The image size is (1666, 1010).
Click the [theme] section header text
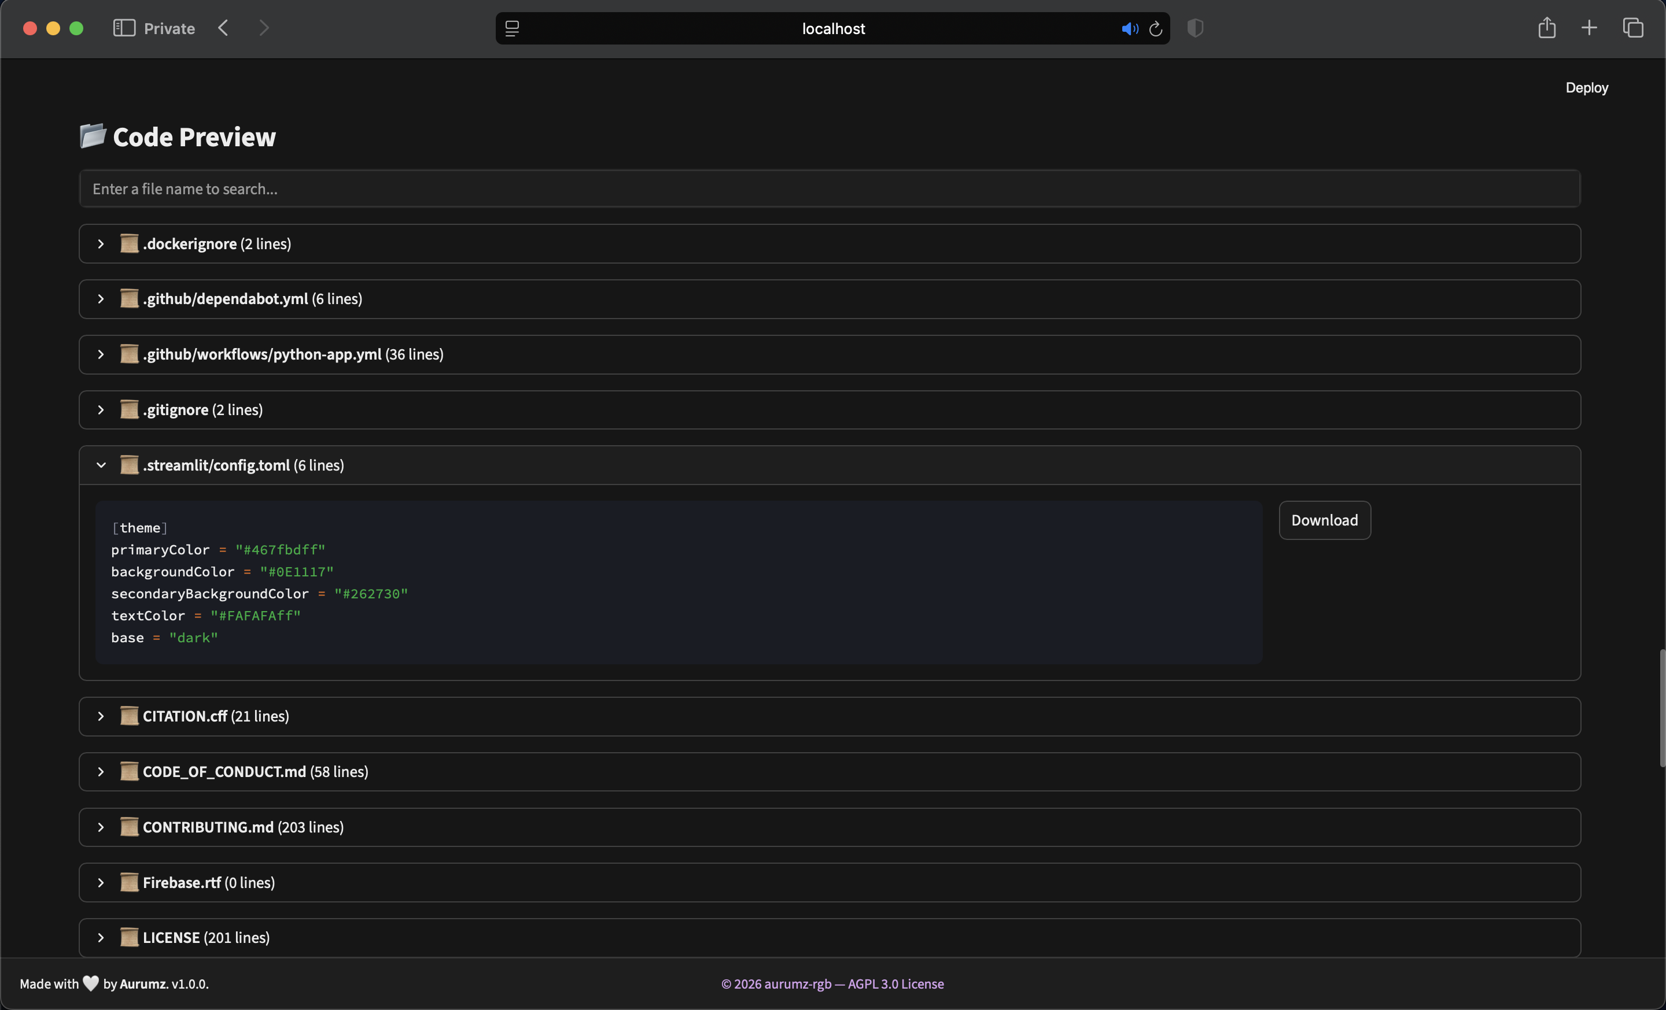[139, 528]
